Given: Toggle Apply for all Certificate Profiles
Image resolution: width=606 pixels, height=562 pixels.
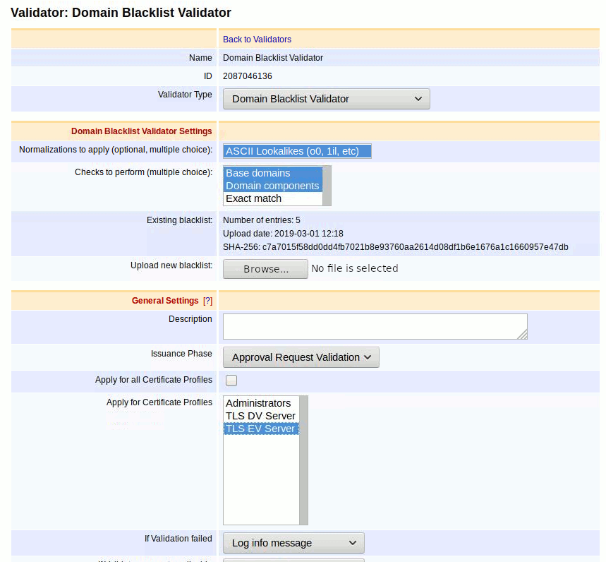Looking at the screenshot, I should [231, 380].
